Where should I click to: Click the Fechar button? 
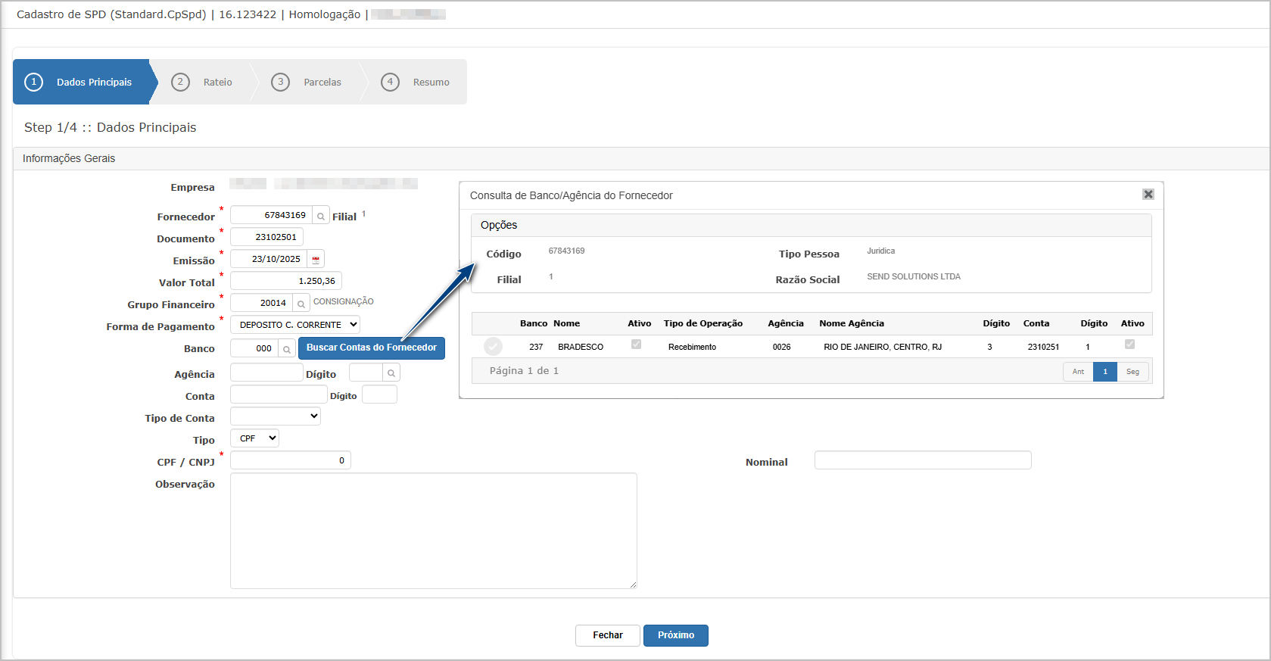tap(607, 635)
